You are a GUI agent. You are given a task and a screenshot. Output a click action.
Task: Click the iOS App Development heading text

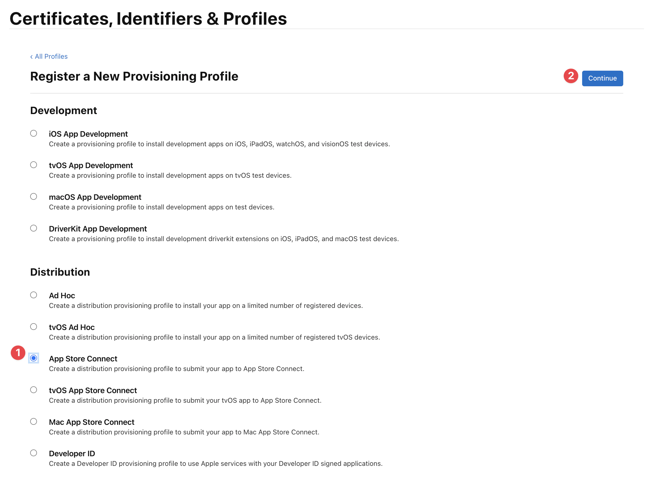click(x=88, y=134)
